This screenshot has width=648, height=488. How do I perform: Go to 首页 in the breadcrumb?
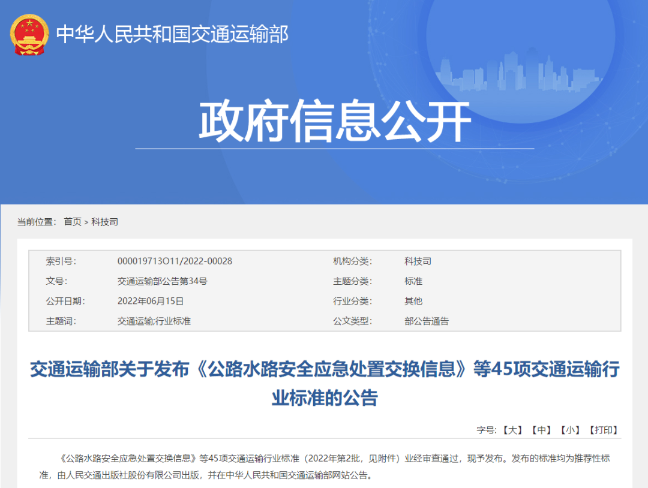pos(73,222)
